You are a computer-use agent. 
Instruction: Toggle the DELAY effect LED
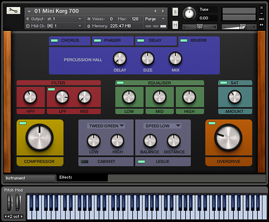pyautogui.click(x=141, y=41)
